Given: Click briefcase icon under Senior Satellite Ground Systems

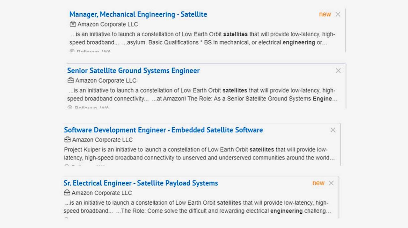Looking at the screenshot, I should click(x=70, y=80).
